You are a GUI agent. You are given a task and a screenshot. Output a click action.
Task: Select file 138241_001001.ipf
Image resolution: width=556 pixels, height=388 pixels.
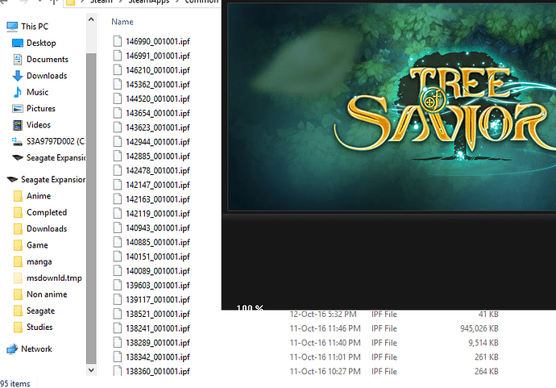pyautogui.click(x=158, y=328)
